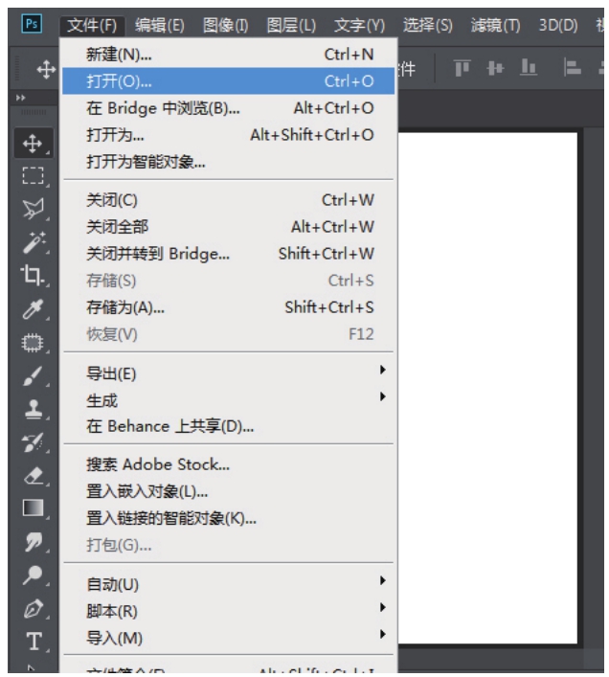Select the History Brush tool

click(34, 442)
